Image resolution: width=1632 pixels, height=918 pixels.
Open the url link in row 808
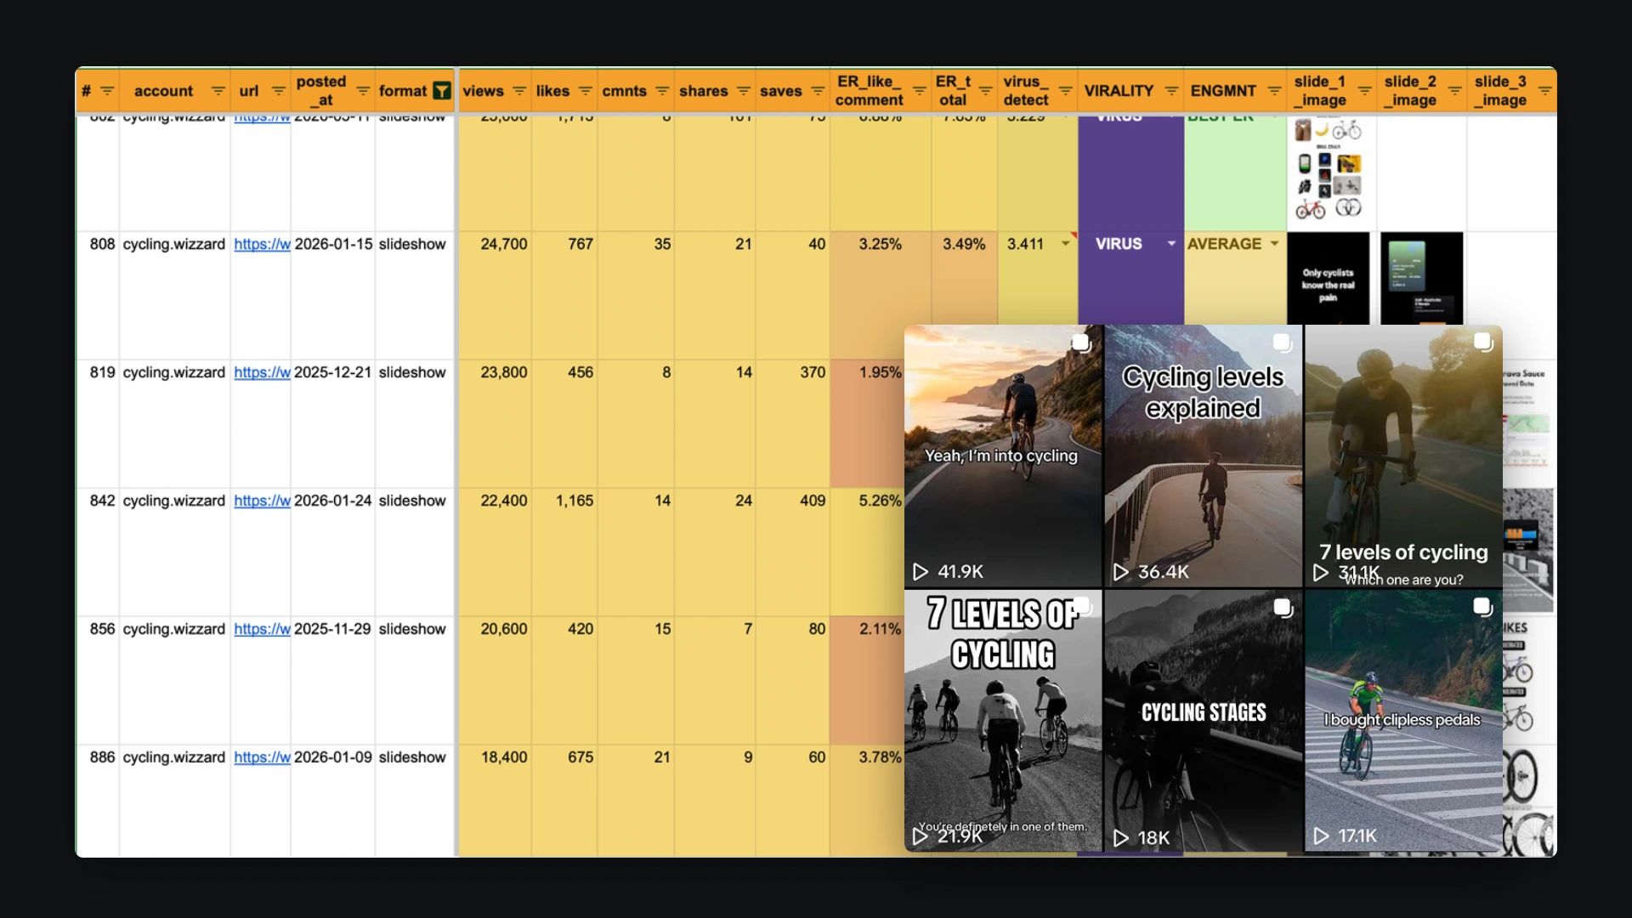[262, 244]
